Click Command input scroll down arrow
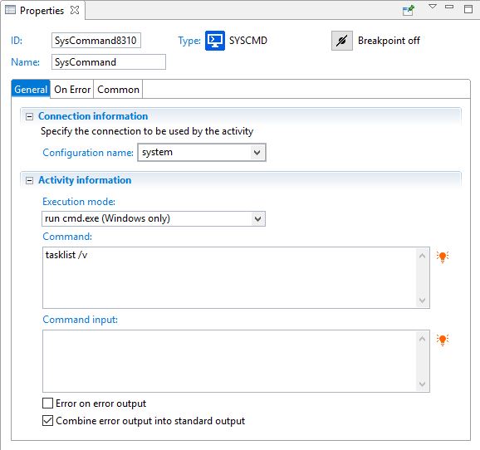The width and height of the screenshot is (480, 450). click(423, 384)
